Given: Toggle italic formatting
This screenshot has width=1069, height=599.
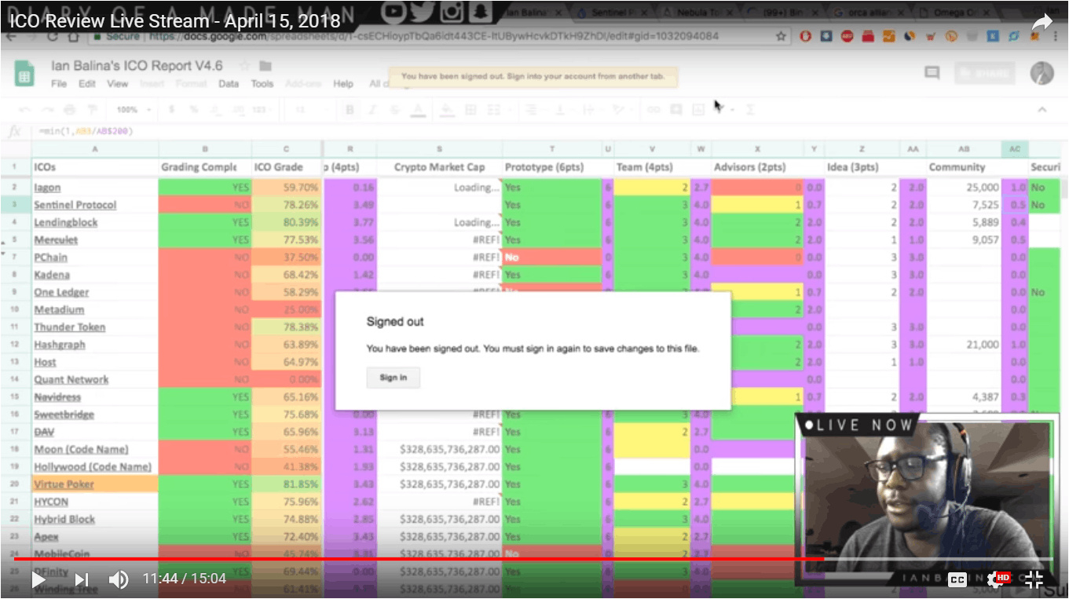Looking at the screenshot, I should coord(372,110).
